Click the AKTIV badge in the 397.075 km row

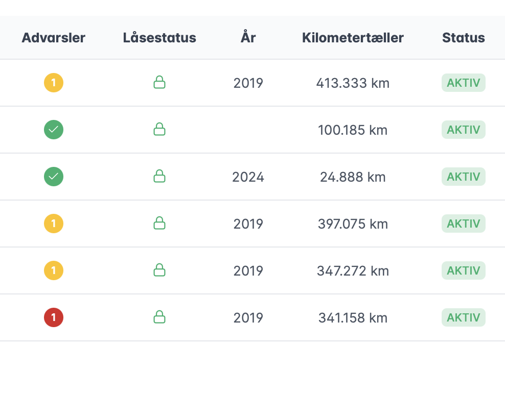[x=463, y=224]
